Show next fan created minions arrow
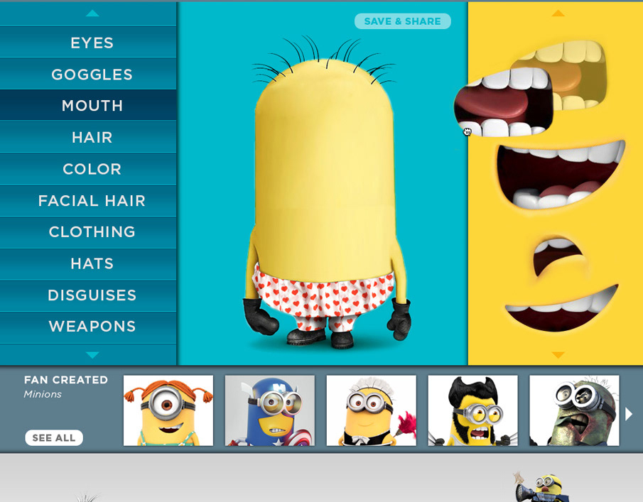 pyautogui.click(x=629, y=414)
